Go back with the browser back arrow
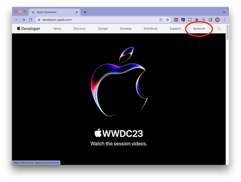The width and height of the screenshot is (241, 182). point(17,20)
